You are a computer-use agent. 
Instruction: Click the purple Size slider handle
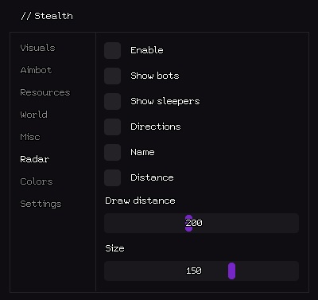click(x=231, y=271)
